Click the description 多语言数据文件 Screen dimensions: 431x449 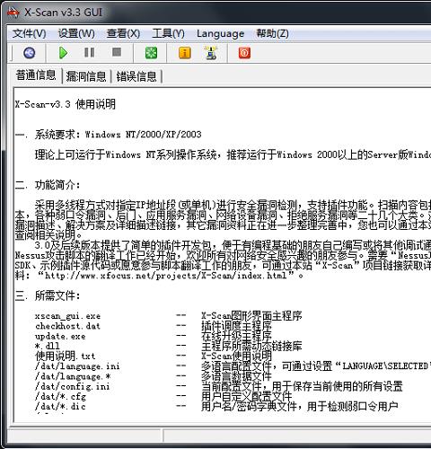pos(236,376)
